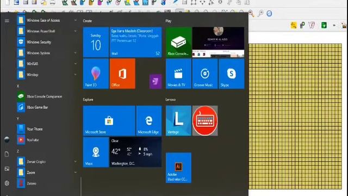Launch the Microsoft Edge tile
Screen dimensions: 348x196
point(149,121)
